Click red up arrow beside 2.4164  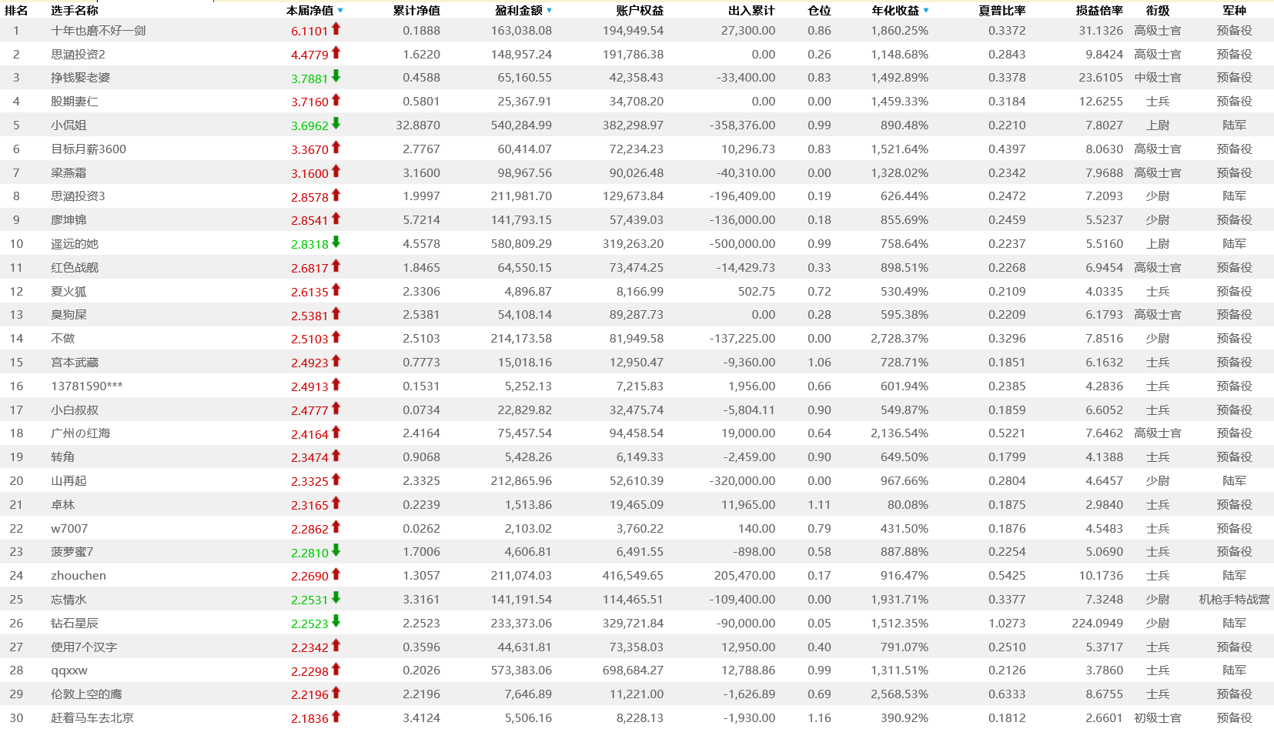click(x=336, y=433)
